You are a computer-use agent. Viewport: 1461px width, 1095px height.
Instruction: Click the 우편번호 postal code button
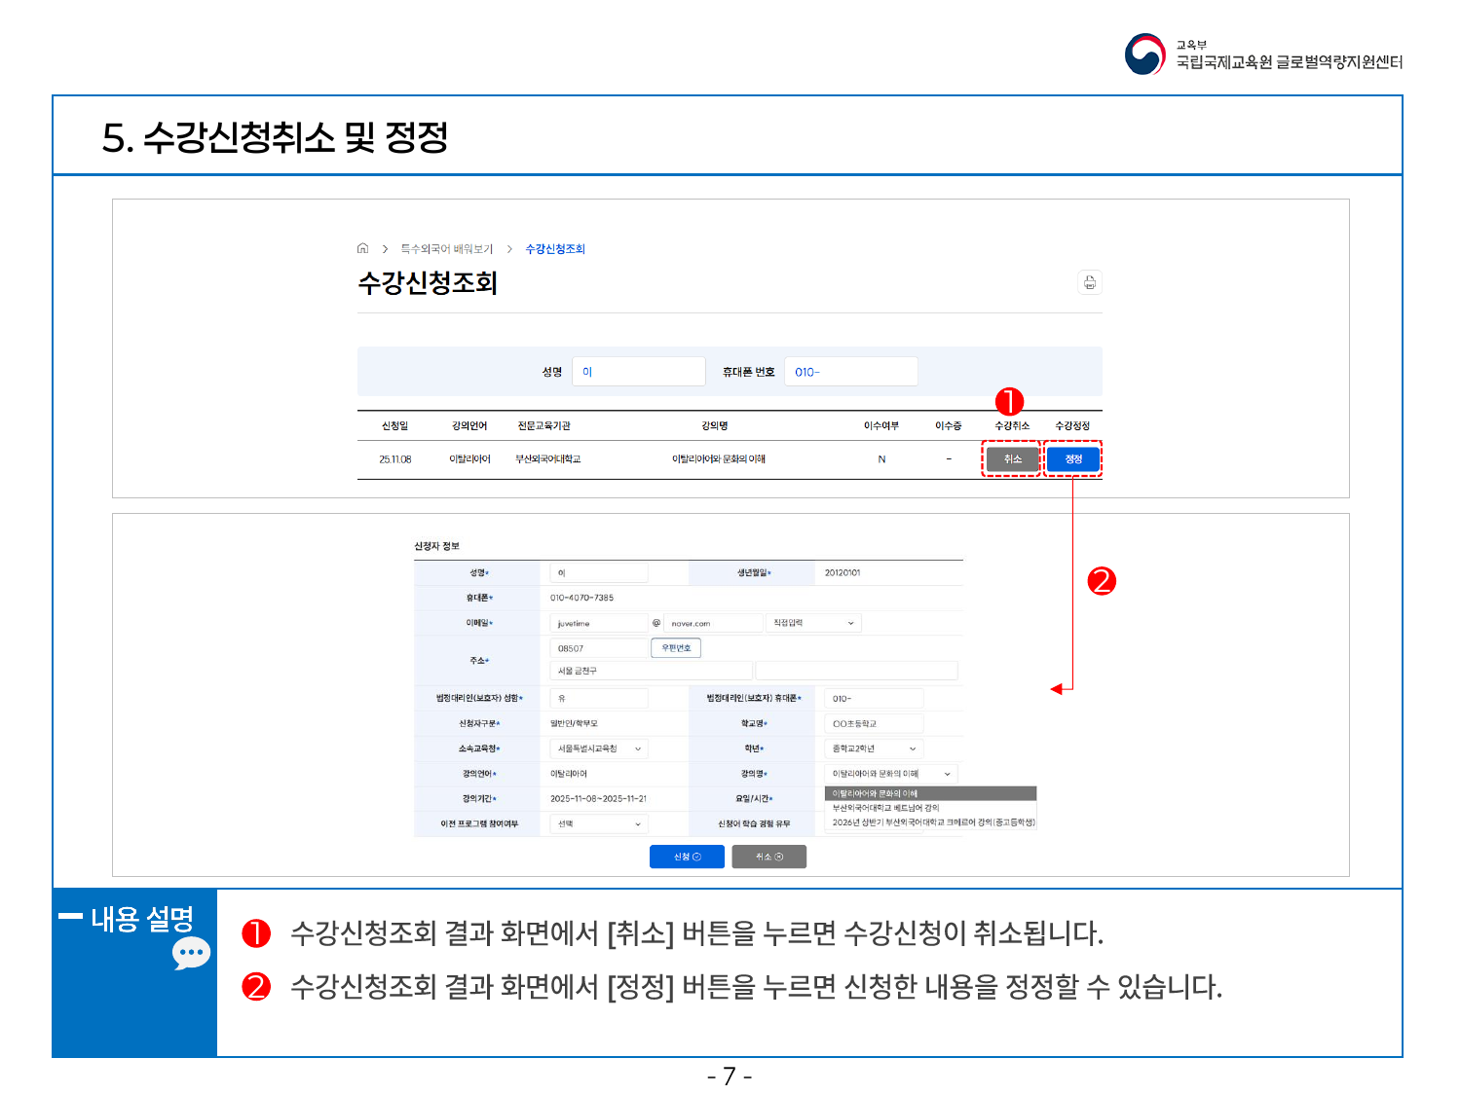(x=676, y=648)
